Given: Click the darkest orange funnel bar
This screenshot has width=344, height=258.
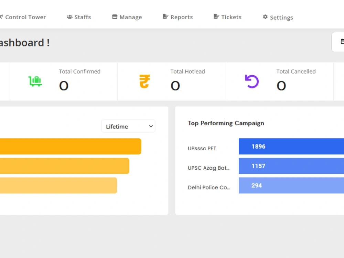Looking at the screenshot, I should coord(71,146).
